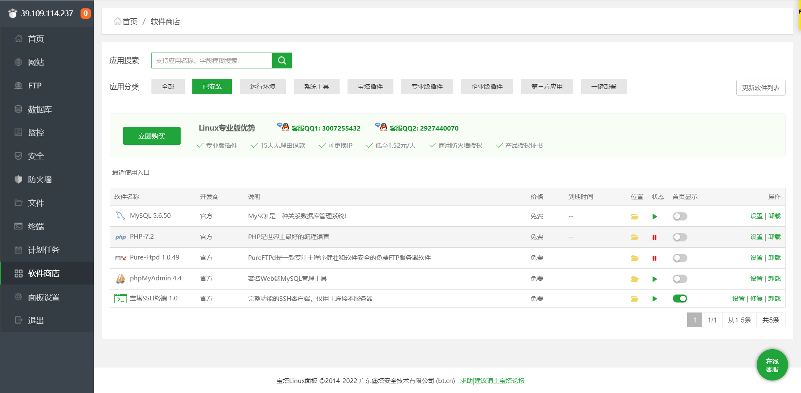Screen dimensions: 801x393
Task: Open 监控 in the sidebar
Action: click(x=47, y=133)
